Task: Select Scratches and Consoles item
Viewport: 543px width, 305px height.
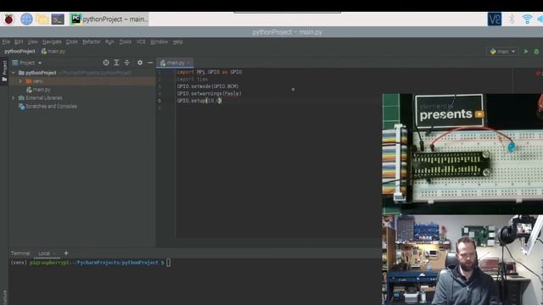Action: 48,106
